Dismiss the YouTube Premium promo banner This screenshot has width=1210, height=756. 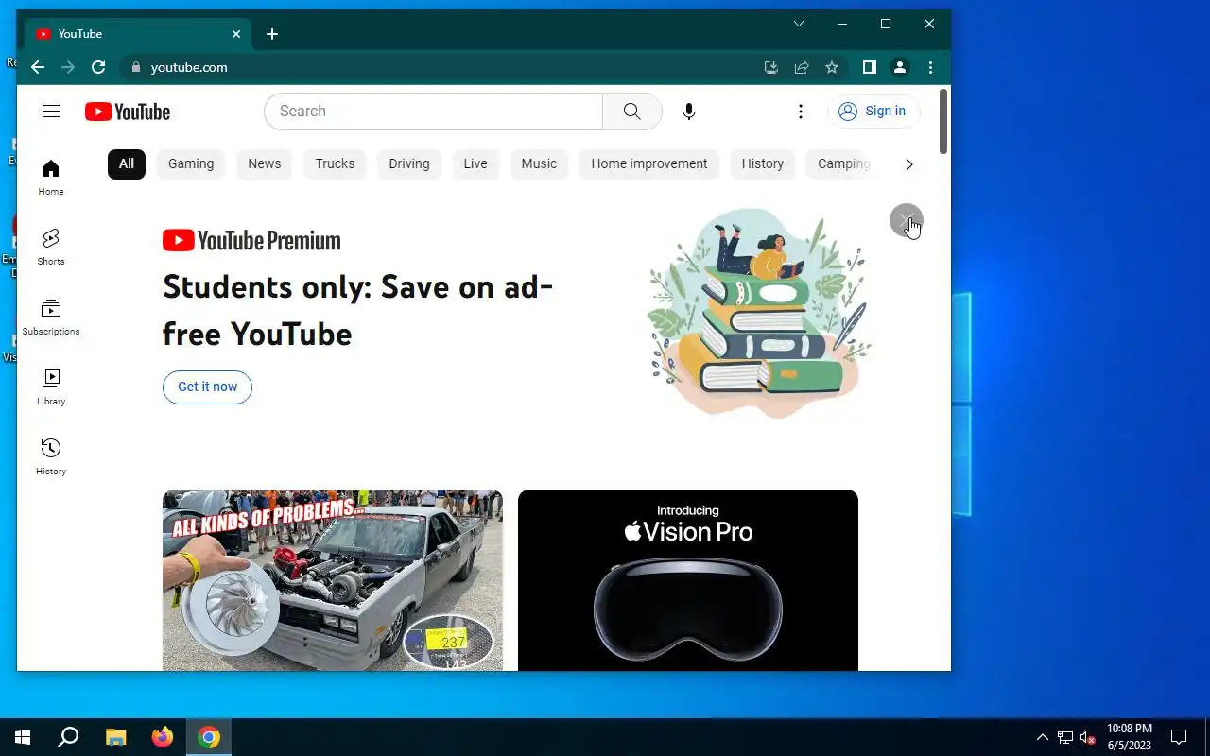[906, 220]
